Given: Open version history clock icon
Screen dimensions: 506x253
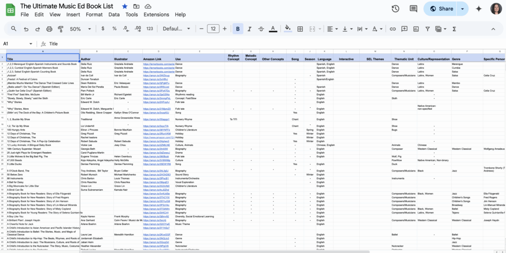Looking at the screenshot, I should tap(395, 9).
